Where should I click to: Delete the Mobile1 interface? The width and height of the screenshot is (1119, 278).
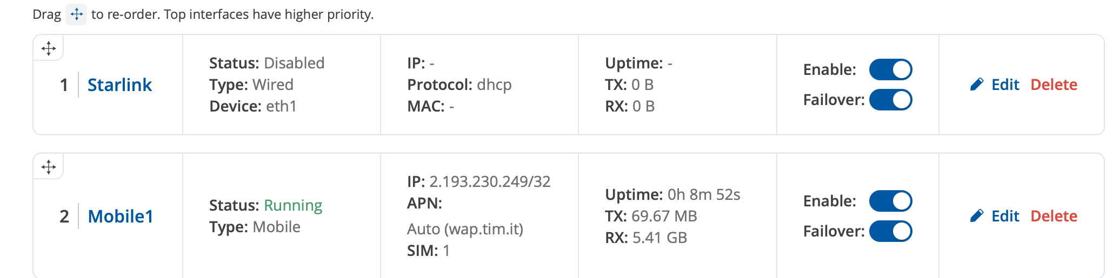point(1054,216)
